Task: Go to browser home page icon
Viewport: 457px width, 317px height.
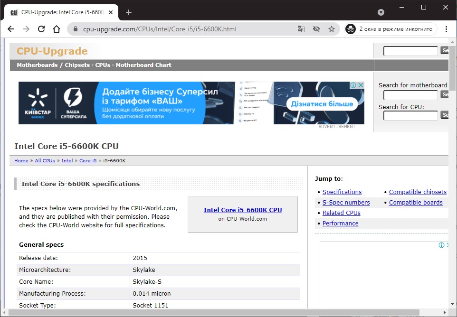Action: pyautogui.click(x=57, y=29)
